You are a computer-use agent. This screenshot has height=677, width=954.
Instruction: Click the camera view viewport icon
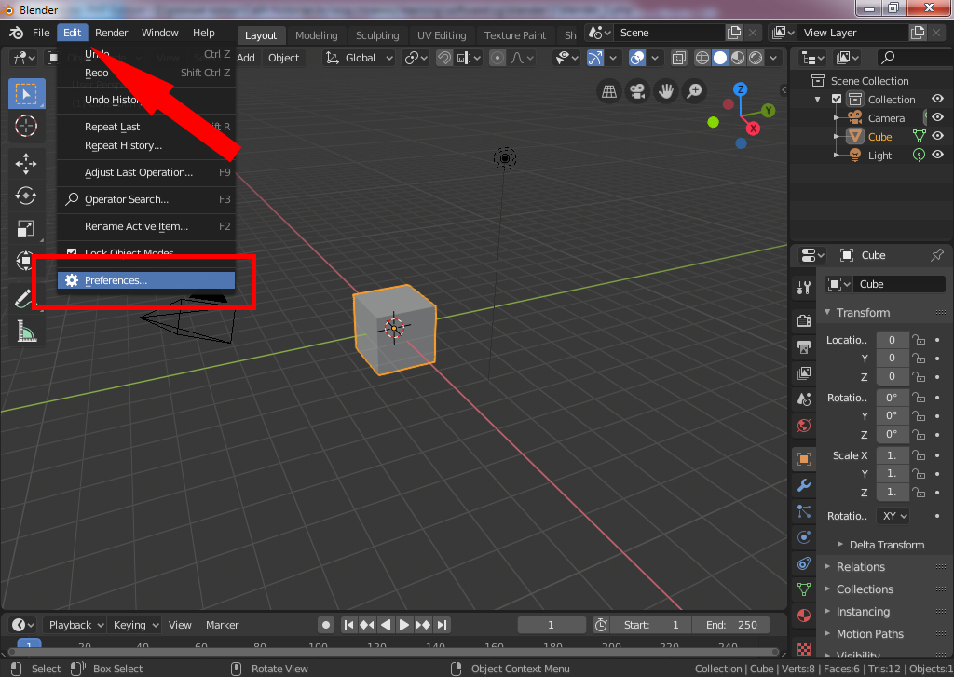(x=637, y=91)
